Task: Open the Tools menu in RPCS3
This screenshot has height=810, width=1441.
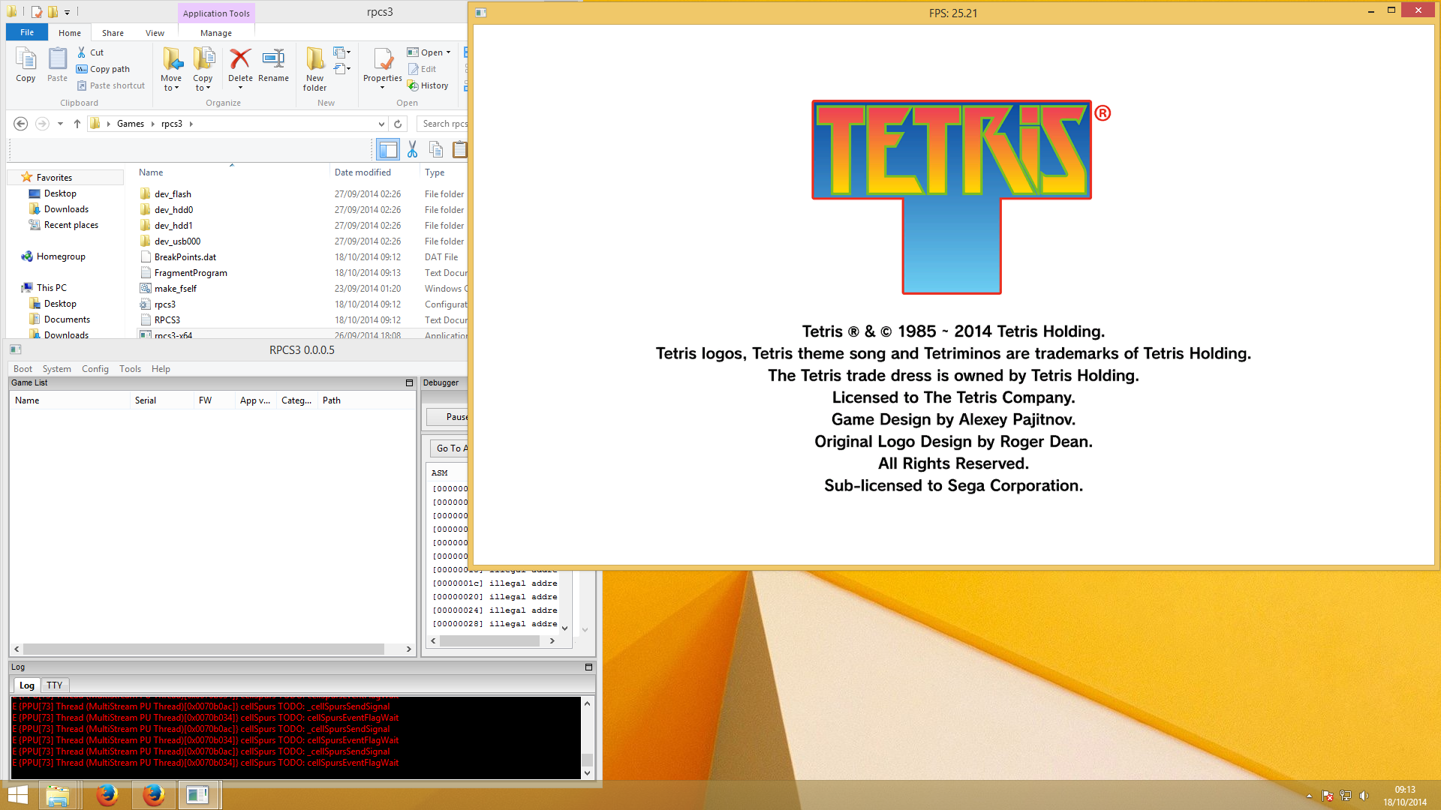Action: point(130,369)
